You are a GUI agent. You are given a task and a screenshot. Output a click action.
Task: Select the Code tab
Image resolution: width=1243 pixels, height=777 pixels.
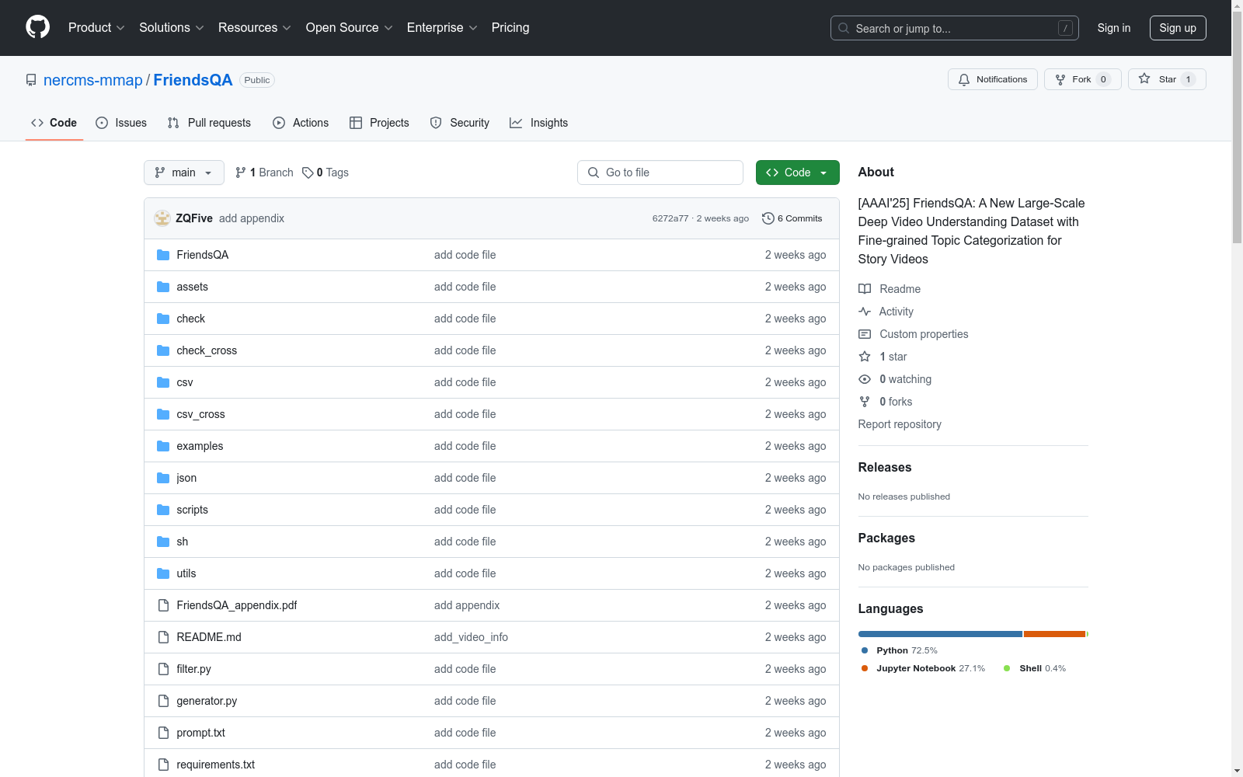54,123
